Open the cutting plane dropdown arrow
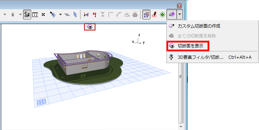259x130 pixels. (x=180, y=15)
